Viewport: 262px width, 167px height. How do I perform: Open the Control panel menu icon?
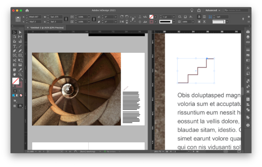click(x=249, y=22)
